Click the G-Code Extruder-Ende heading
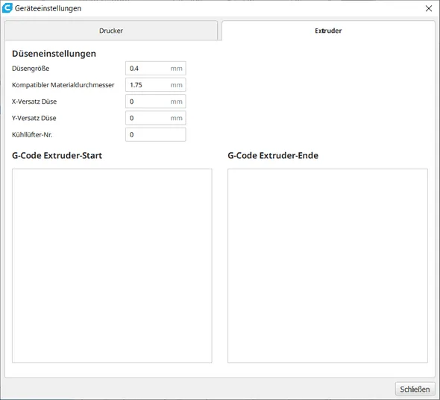The width and height of the screenshot is (440, 400). click(273, 155)
